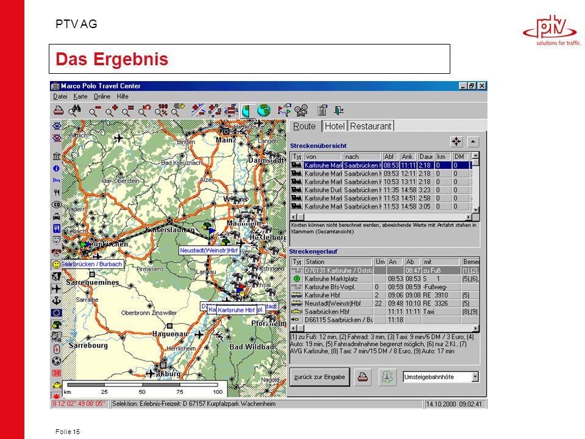The height and width of the screenshot is (439, 585).
Task: Switch to the Hotel tab
Action: pyautogui.click(x=335, y=126)
